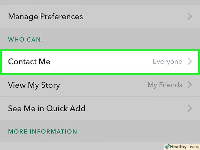The height and width of the screenshot is (150, 200).
Task: Open Manage Preferences by its label
Action: point(45,16)
